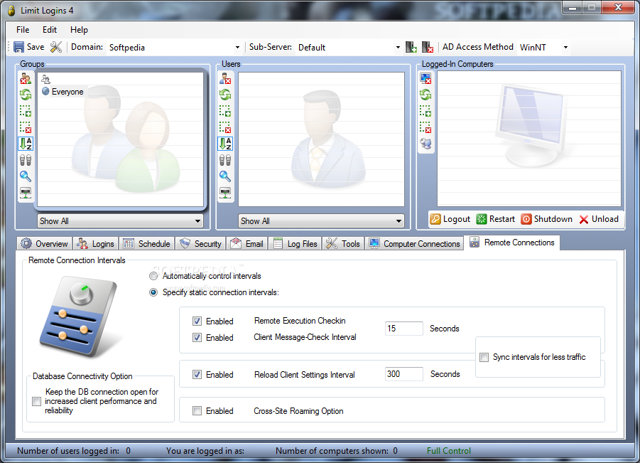Open the settings tools icon next to Save
The image size is (640, 463).
[56, 47]
